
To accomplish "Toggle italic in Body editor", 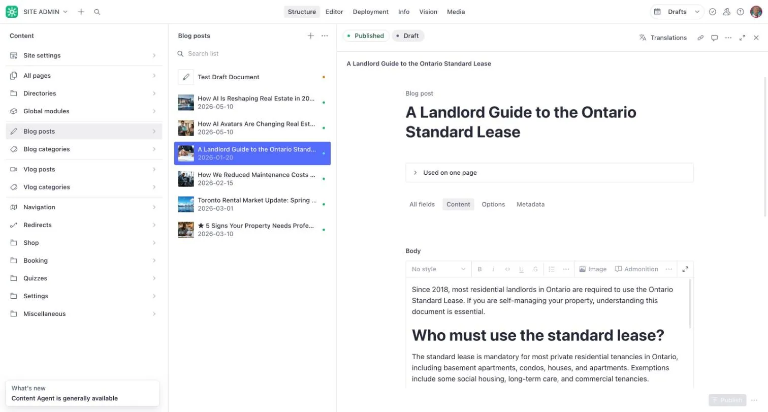I will [x=493, y=269].
